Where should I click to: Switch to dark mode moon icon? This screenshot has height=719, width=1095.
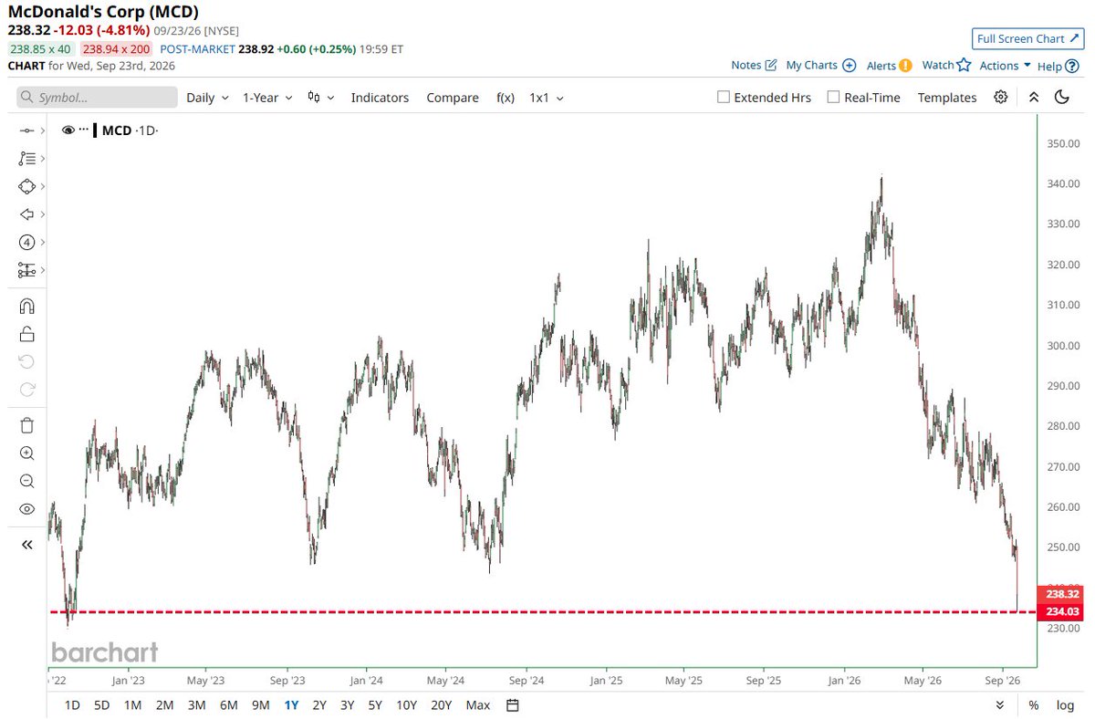click(1061, 97)
